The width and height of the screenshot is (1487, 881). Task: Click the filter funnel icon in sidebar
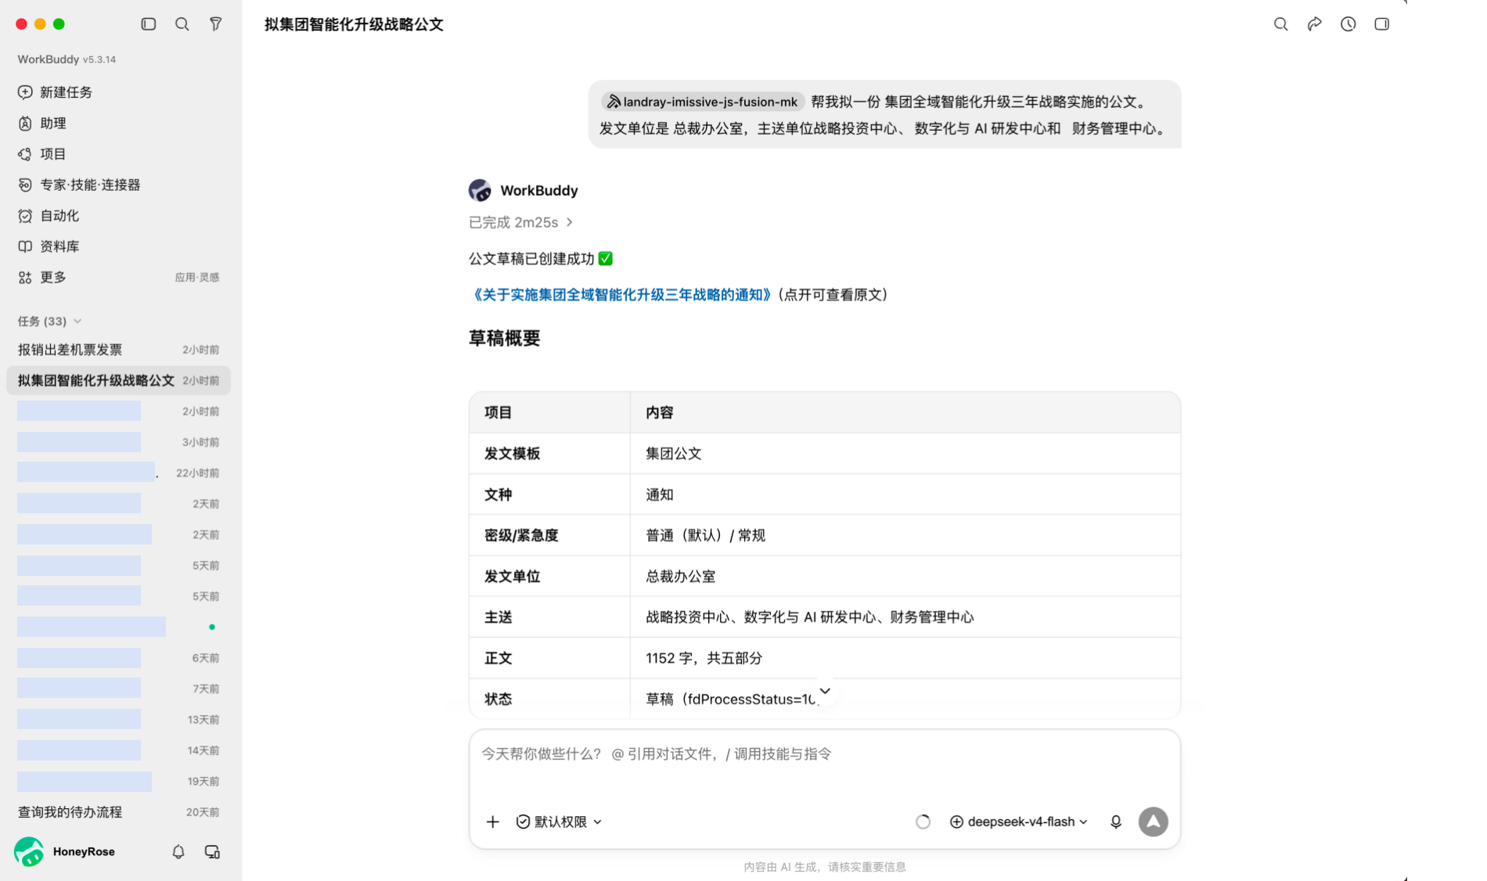pyautogui.click(x=216, y=24)
